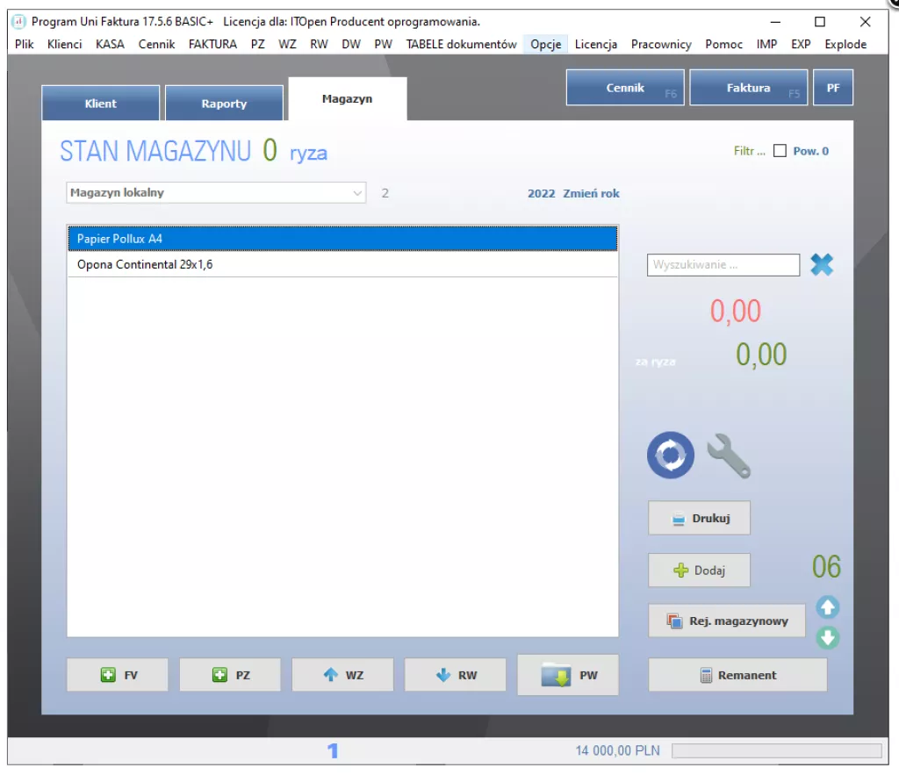Open the Plik menu
The image size is (899, 775).
click(x=24, y=44)
